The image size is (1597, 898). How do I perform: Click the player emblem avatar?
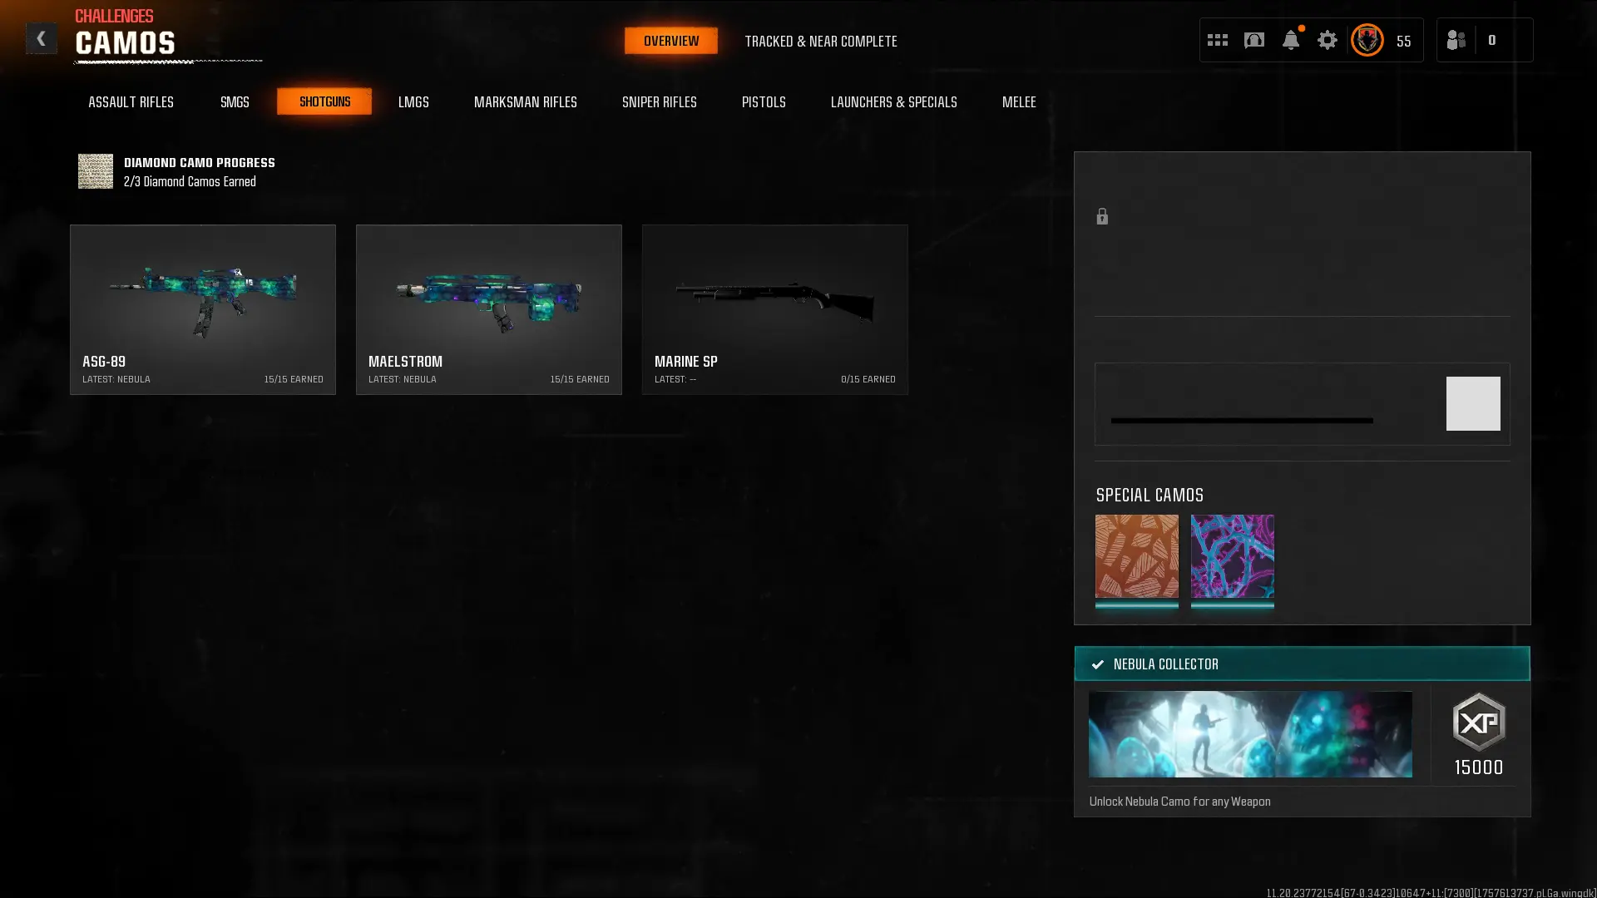1367,40
